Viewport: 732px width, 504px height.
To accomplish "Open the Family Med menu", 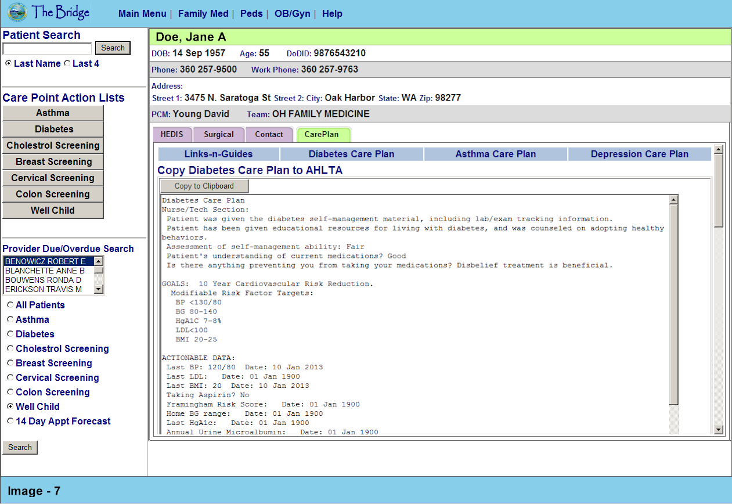I will (x=203, y=13).
